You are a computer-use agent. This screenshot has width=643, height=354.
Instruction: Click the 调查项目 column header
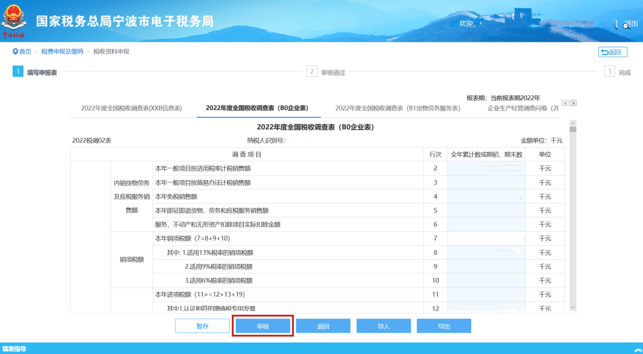click(x=247, y=155)
